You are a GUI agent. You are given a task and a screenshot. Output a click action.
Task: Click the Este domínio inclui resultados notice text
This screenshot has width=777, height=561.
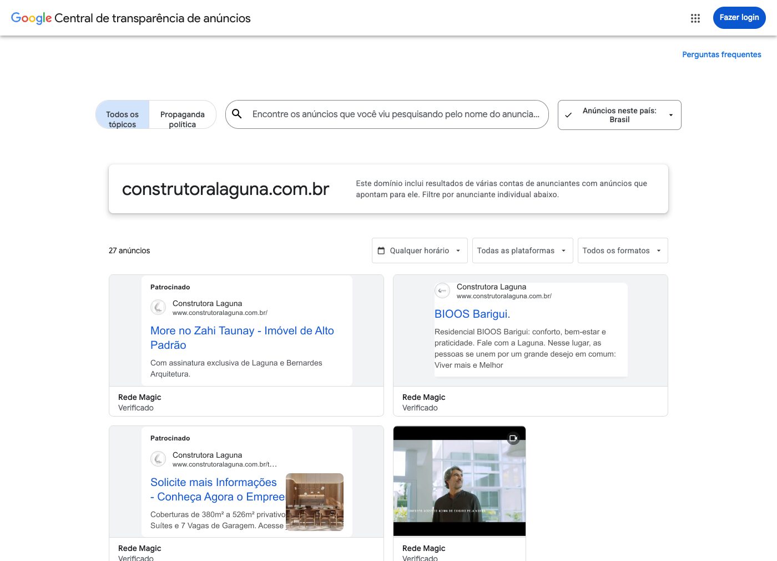pos(502,189)
